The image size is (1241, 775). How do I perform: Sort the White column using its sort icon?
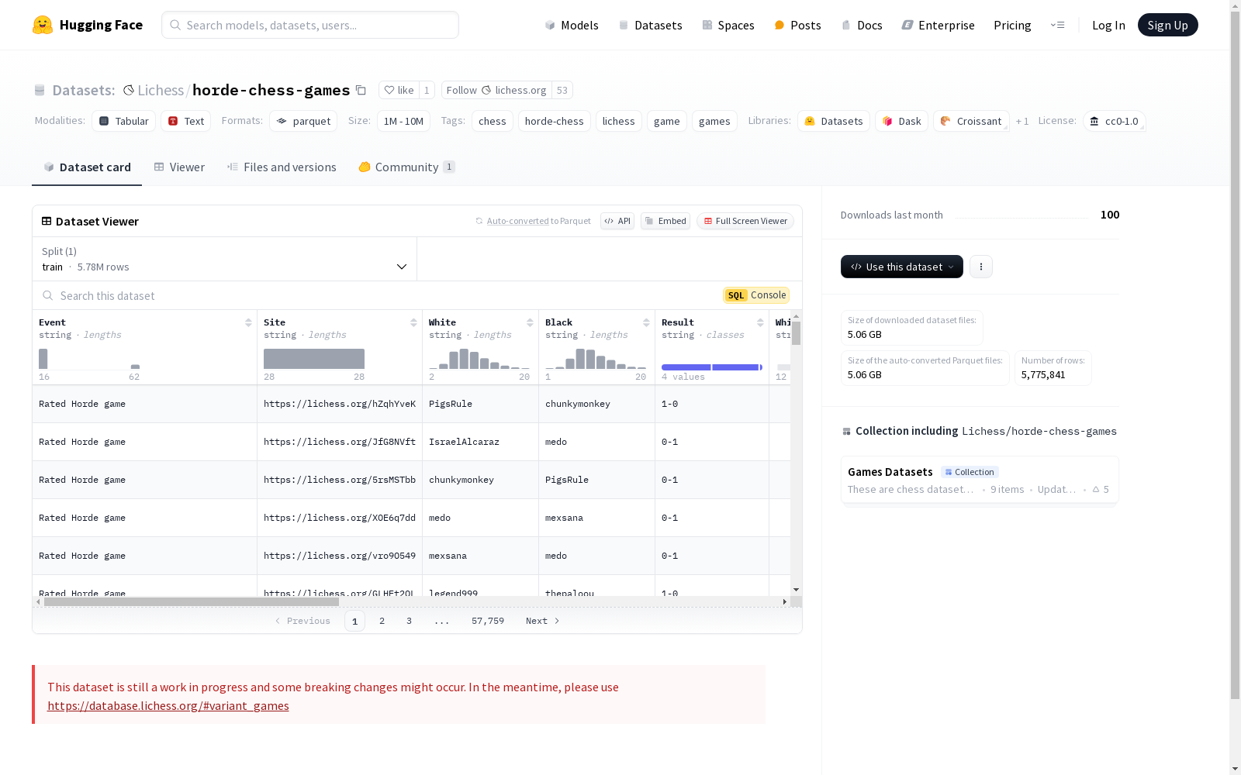point(530,322)
